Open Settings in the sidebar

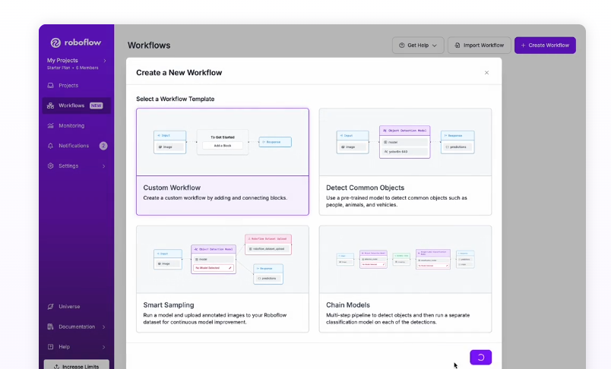tap(76, 166)
